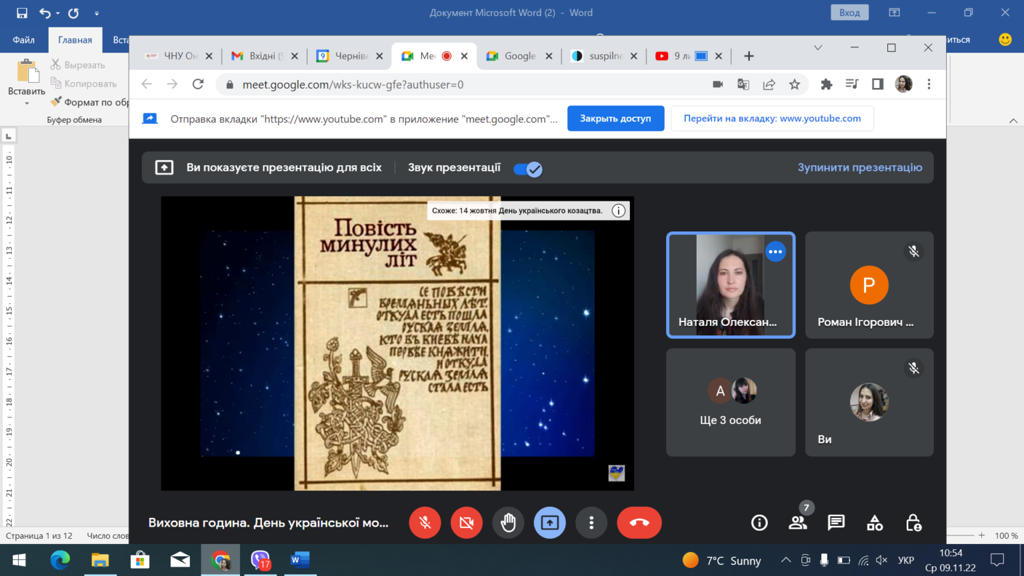Toggle the Звук презентації switch

click(528, 169)
